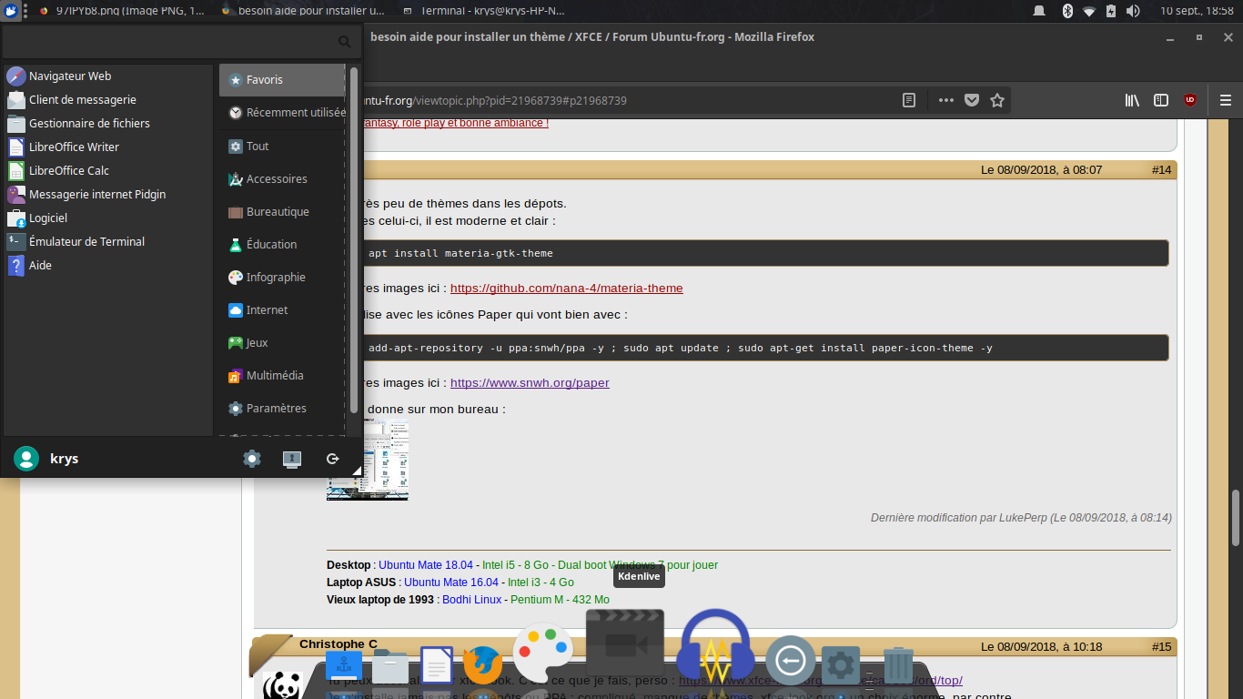The image size is (1243, 699).
Task: Click the back-arrow circle icon in dock
Action: pyautogui.click(x=790, y=660)
